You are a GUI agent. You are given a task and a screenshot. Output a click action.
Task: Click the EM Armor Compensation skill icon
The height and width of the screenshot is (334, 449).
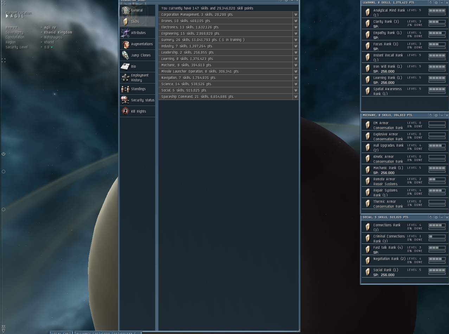[368, 125]
